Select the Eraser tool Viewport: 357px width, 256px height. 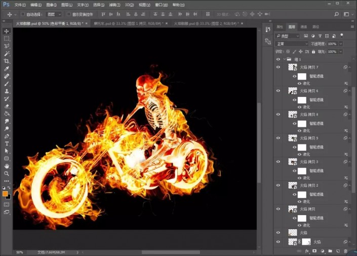tap(7, 106)
